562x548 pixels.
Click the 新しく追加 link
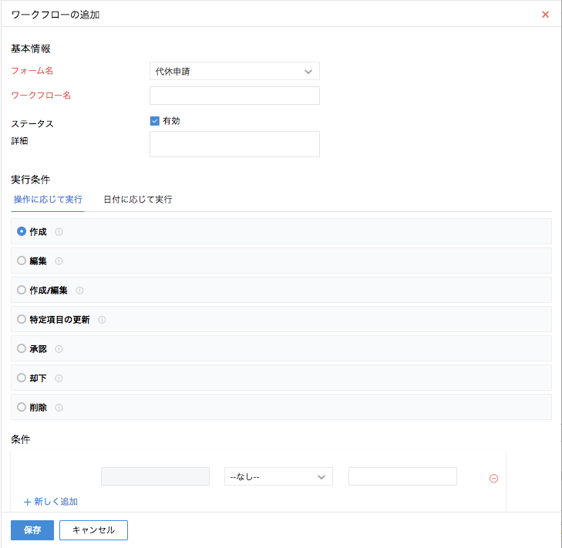(x=51, y=502)
